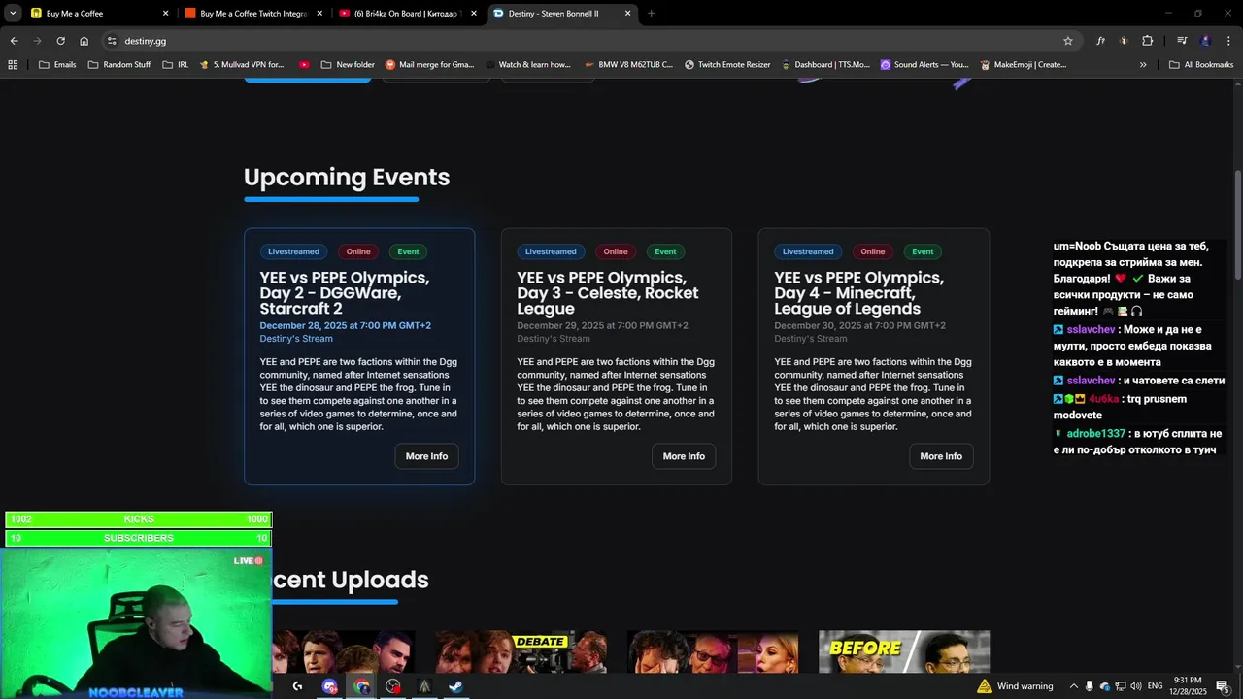Open the Wind warning weather widget
The height and width of the screenshot is (699, 1243).
click(1015, 686)
